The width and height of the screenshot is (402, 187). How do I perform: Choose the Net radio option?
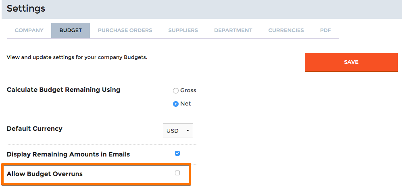(x=176, y=104)
